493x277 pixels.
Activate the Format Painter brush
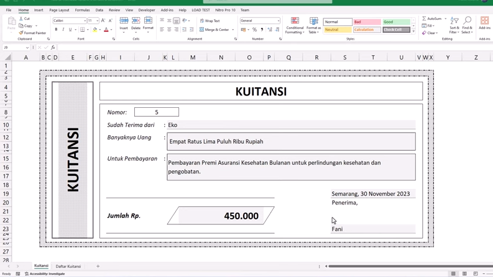(x=21, y=33)
